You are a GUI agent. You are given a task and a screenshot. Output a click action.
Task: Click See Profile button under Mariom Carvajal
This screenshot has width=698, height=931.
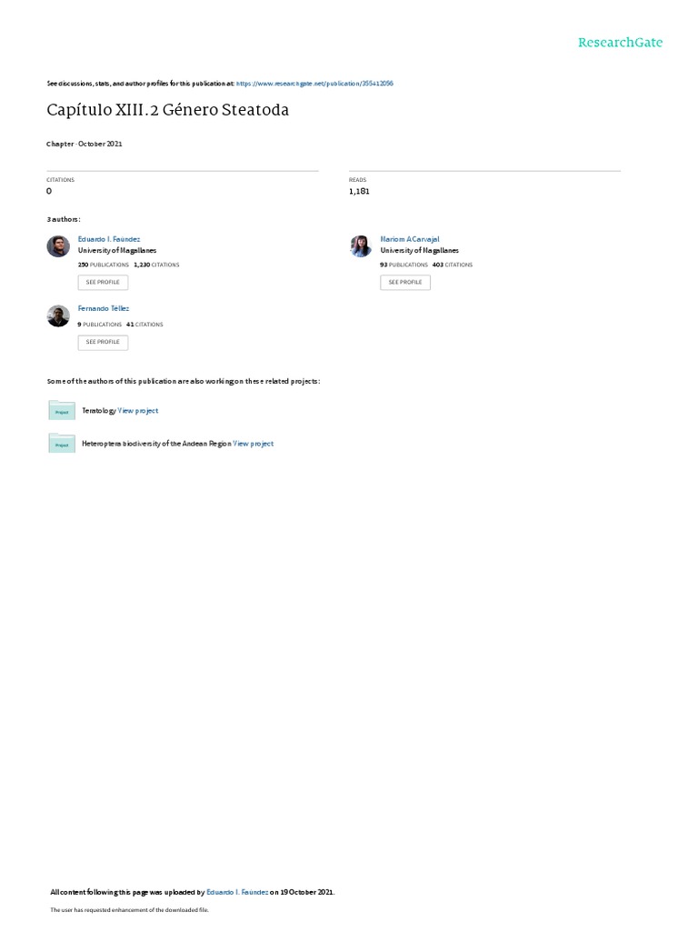405,283
